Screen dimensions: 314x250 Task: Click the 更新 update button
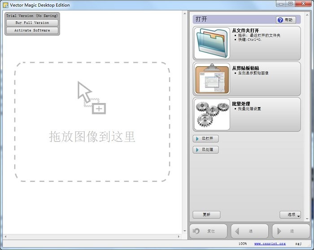(206, 215)
